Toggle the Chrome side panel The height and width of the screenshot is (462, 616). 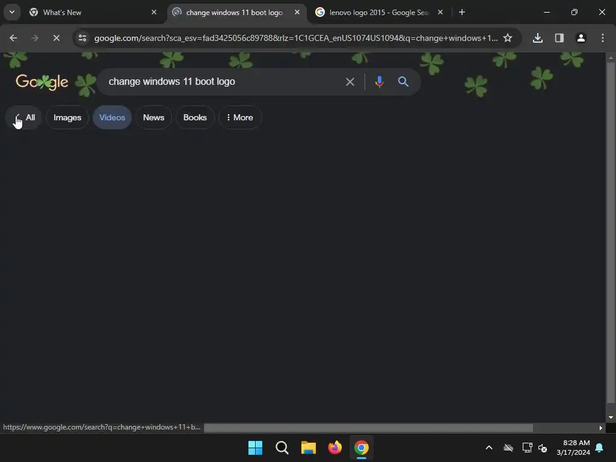[559, 38]
